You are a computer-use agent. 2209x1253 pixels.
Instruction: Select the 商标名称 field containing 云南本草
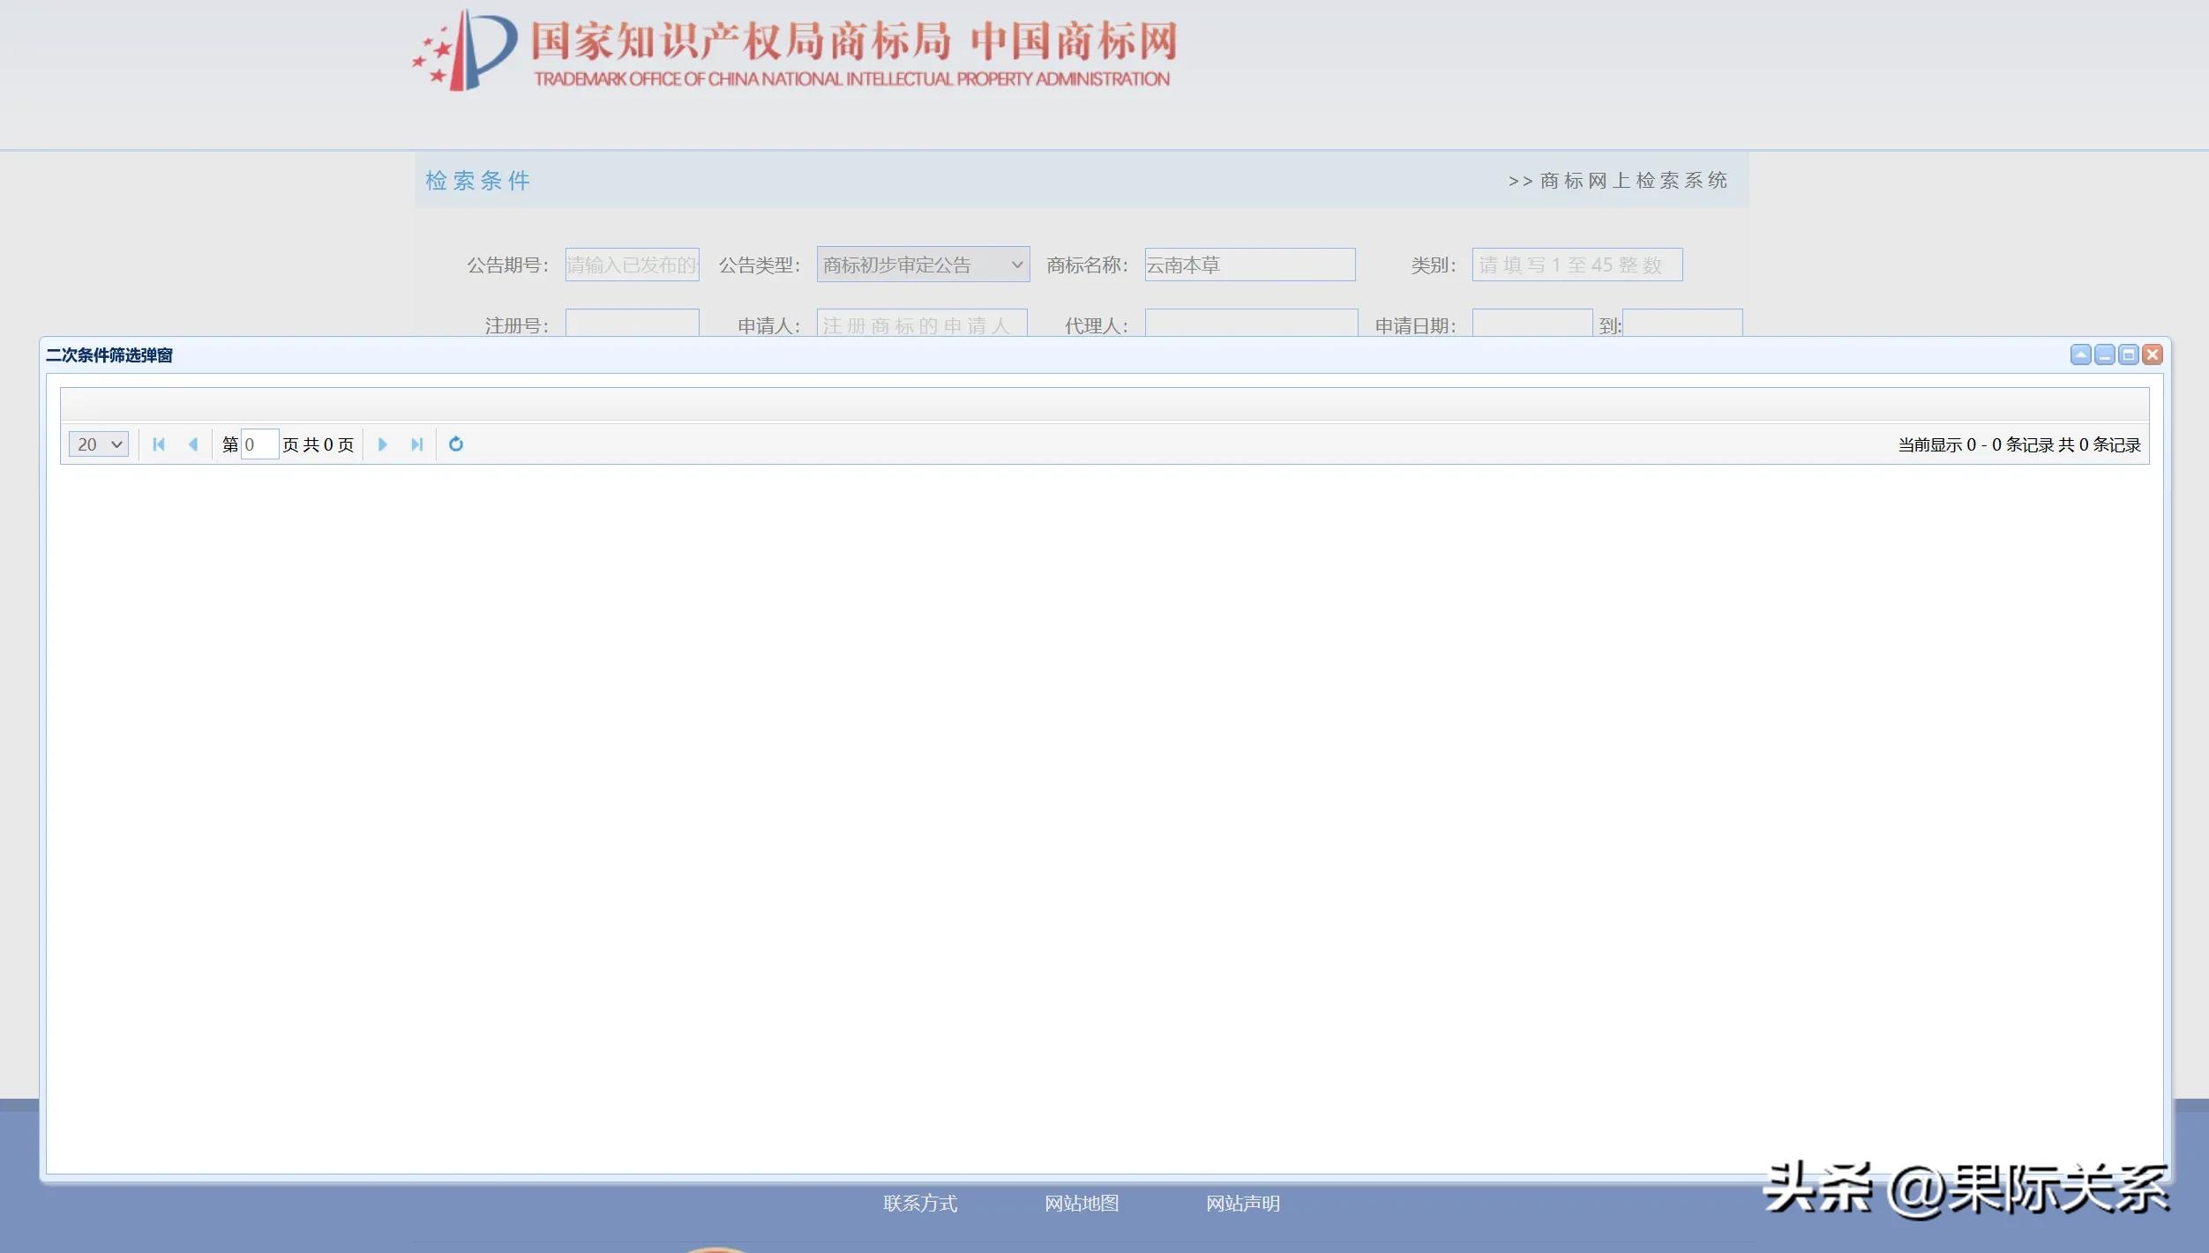point(1248,265)
